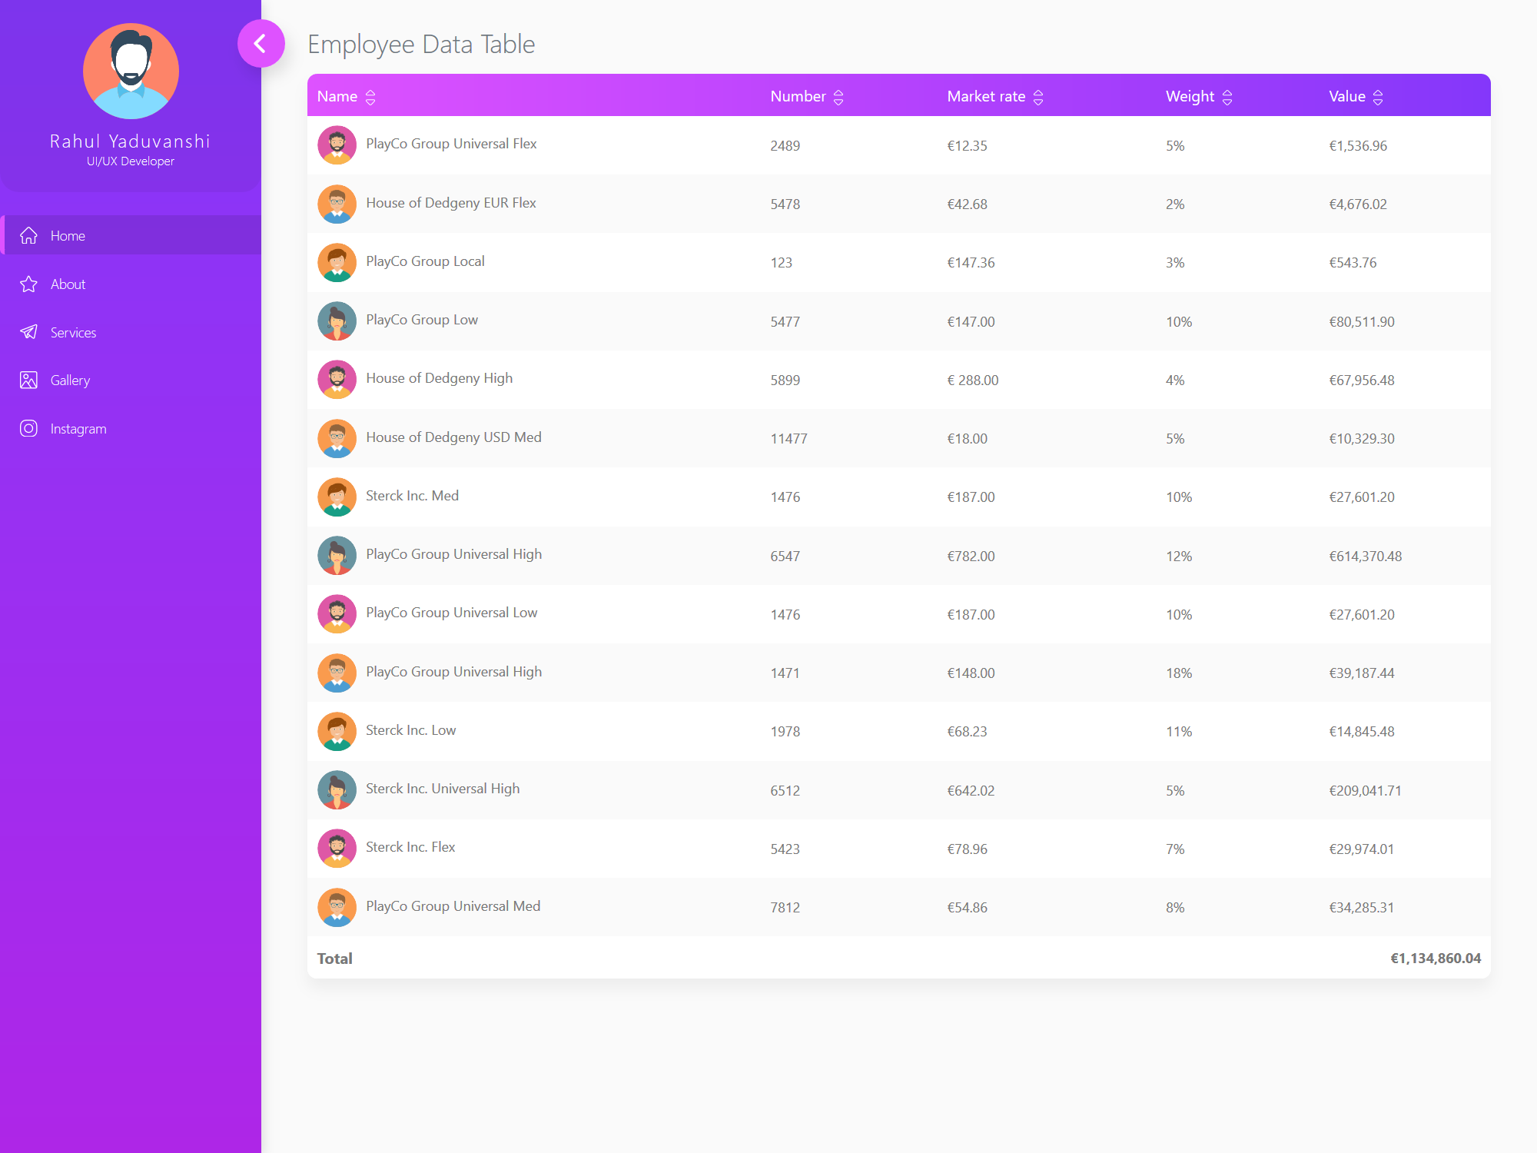
Task: Click avatar of PlayCo Group Universal Flex
Action: pyautogui.click(x=337, y=145)
